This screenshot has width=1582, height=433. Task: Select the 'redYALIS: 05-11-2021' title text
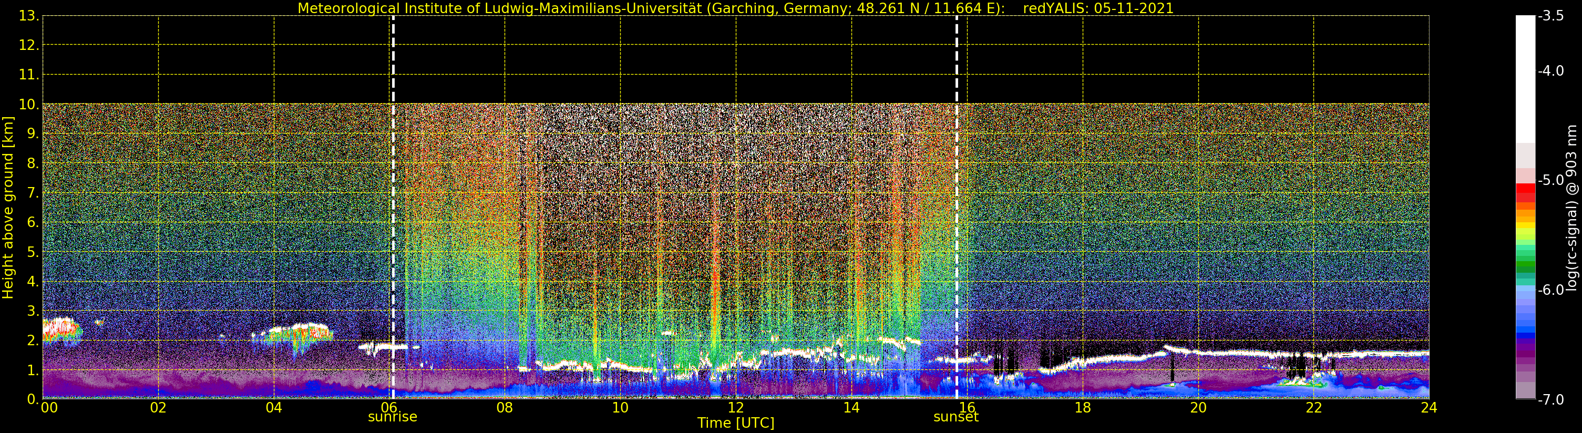[x=1098, y=8]
